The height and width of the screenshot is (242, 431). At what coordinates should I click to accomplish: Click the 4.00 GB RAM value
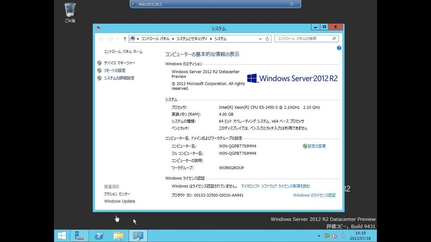coord(226,114)
